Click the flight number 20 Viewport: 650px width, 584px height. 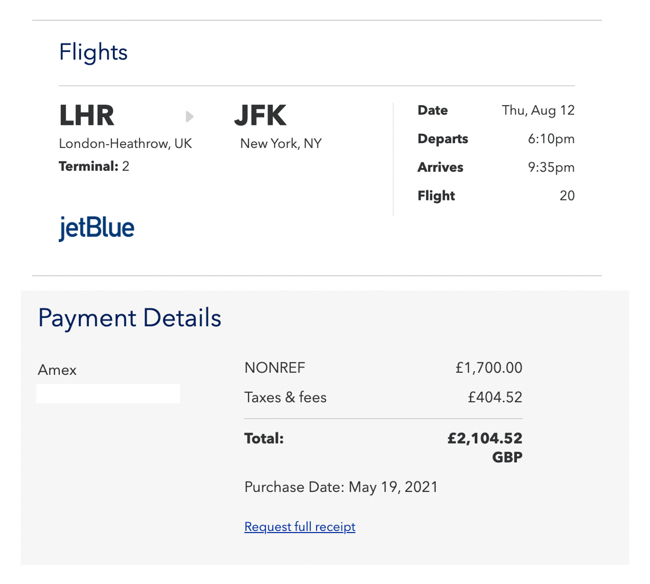(x=567, y=196)
